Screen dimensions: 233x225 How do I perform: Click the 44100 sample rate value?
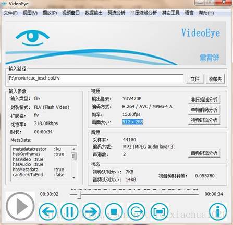(x=129, y=140)
